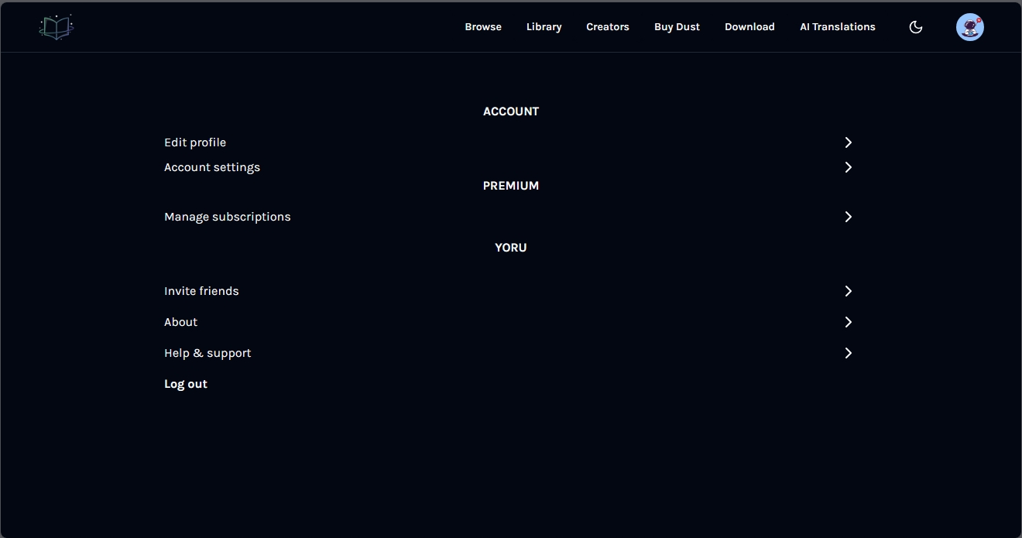Expand Invite friends using its chevron
This screenshot has height=538, width=1022.
point(848,291)
